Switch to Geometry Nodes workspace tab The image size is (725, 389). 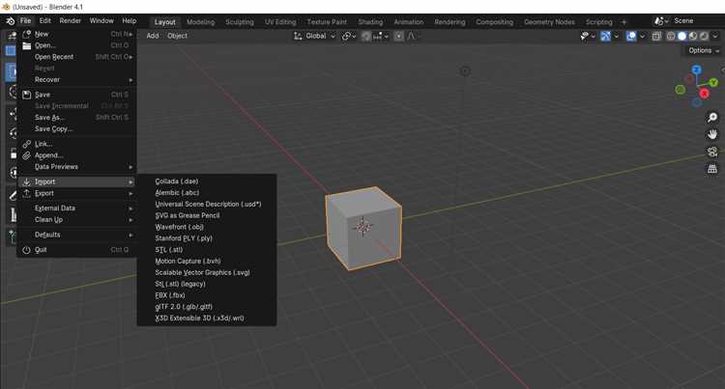[549, 22]
